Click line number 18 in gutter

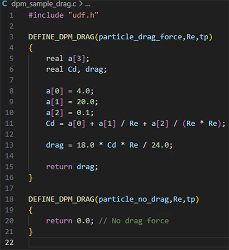click(x=9, y=199)
